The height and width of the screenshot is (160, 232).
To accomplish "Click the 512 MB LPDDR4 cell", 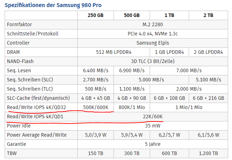I will (114, 52).
